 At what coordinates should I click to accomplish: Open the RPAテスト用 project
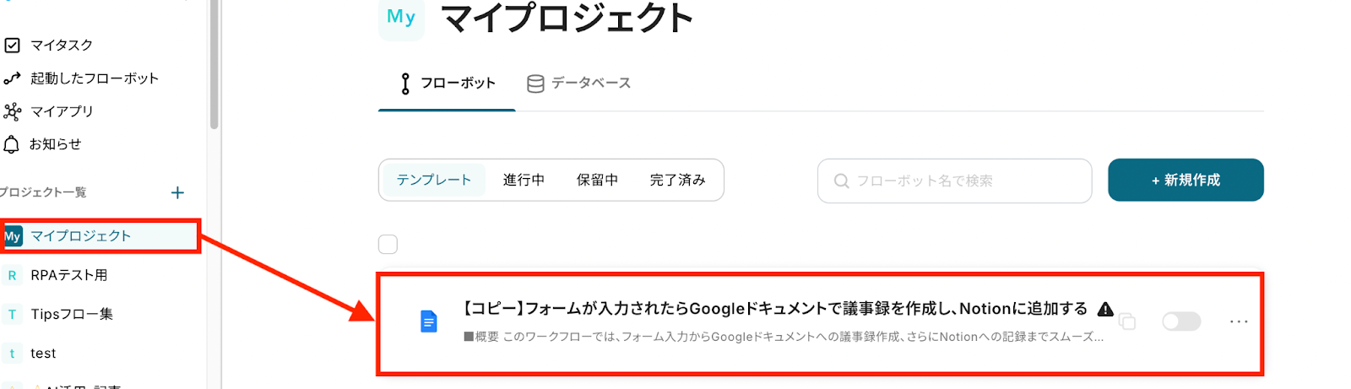[x=68, y=275]
